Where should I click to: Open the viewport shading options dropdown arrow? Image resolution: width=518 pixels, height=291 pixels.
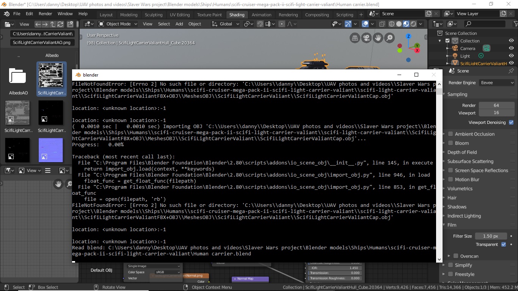(421, 24)
